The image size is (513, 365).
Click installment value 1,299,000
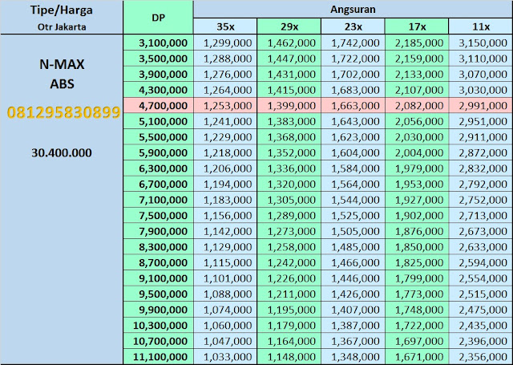pos(224,41)
